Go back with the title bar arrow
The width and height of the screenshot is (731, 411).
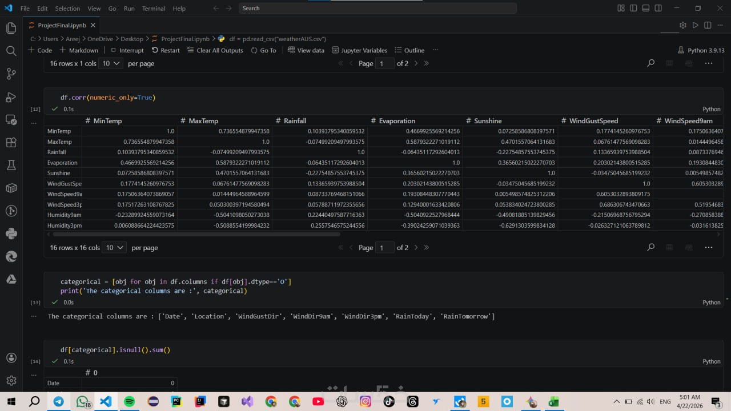point(216,9)
